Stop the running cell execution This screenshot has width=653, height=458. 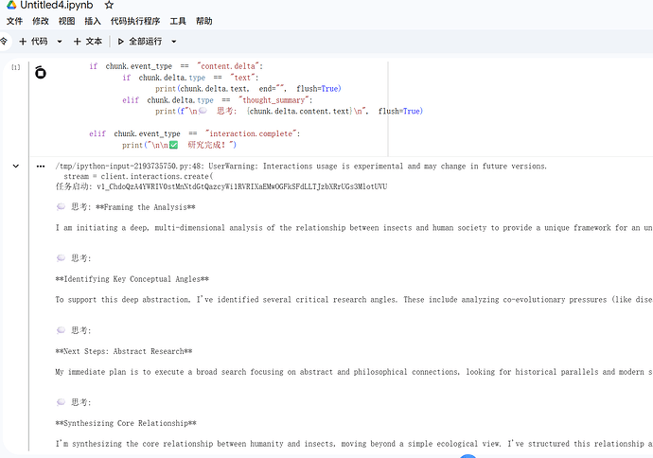(41, 73)
